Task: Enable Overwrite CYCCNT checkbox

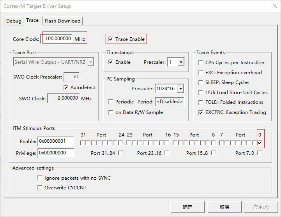Action: click(40, 188)
